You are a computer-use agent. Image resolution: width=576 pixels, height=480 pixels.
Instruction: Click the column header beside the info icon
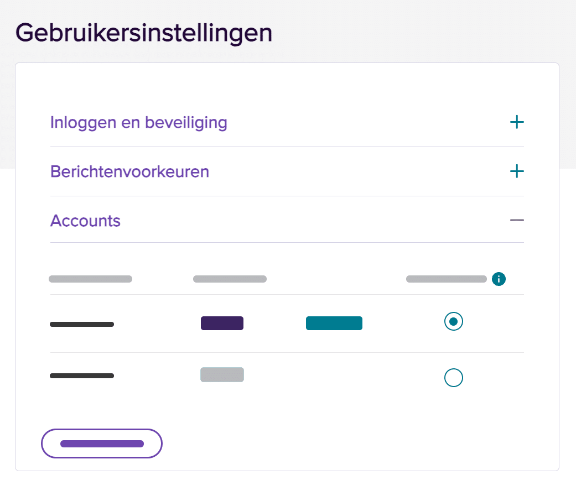tap(447, 279)
